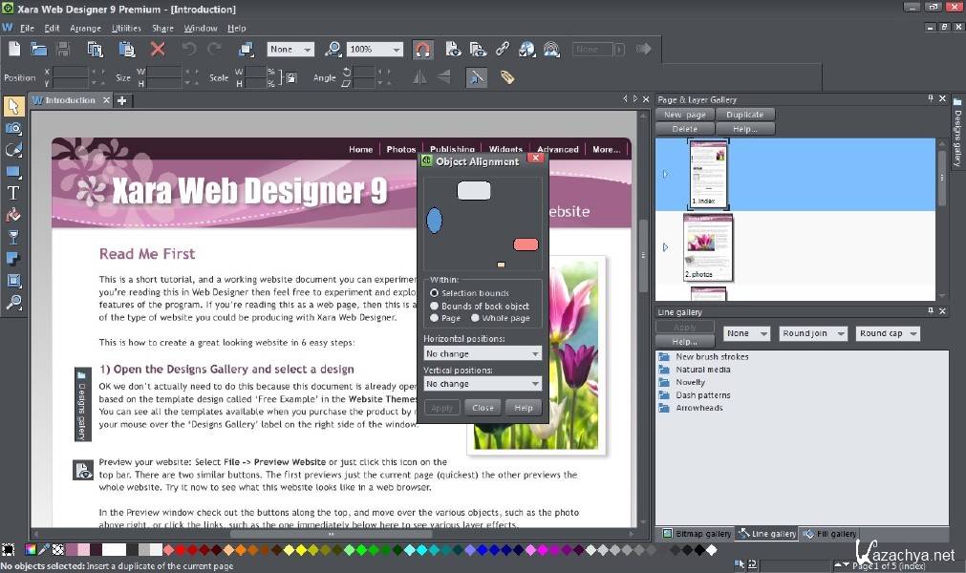This screenshot has width=966, height=573.
Task: Select the 'Page' alignment radio button
Action: coord(435,318)
